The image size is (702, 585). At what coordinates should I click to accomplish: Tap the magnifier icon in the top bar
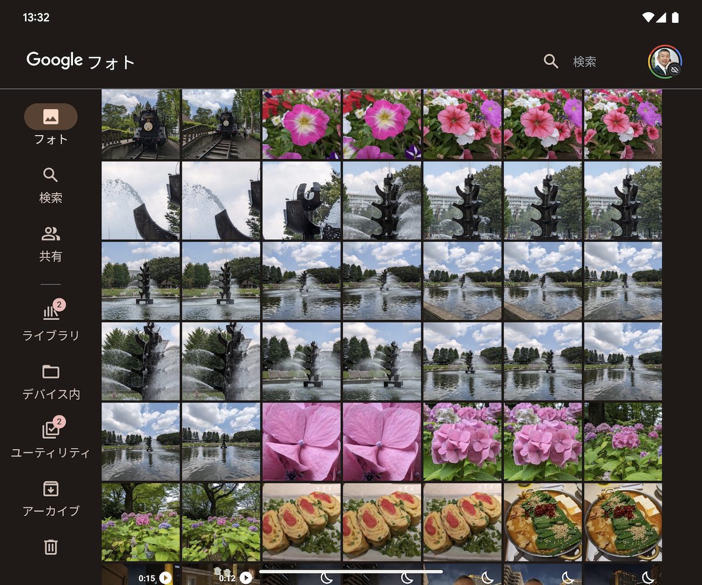(550, 61)
